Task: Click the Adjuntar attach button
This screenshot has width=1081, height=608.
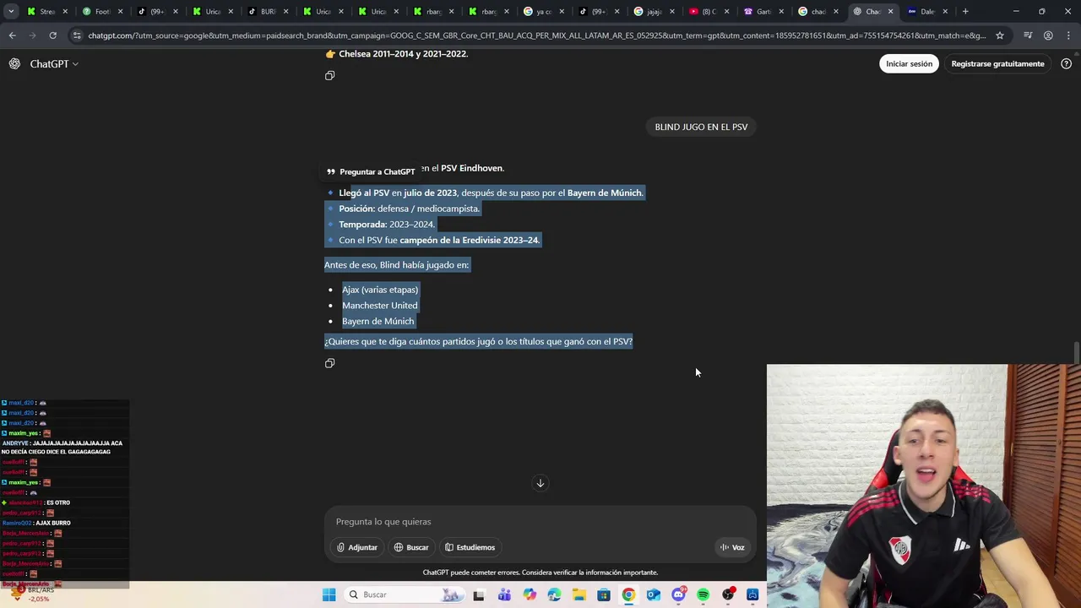Action: point(356,547)
